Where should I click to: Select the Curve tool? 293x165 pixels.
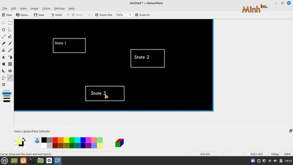click(10, 78)
